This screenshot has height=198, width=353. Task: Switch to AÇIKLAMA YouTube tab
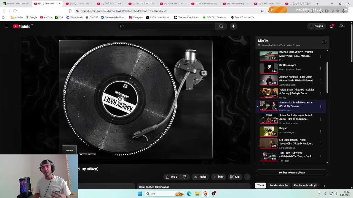[79, 4]
